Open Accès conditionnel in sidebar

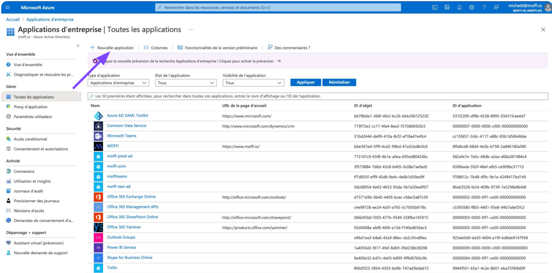coord(30,139)
